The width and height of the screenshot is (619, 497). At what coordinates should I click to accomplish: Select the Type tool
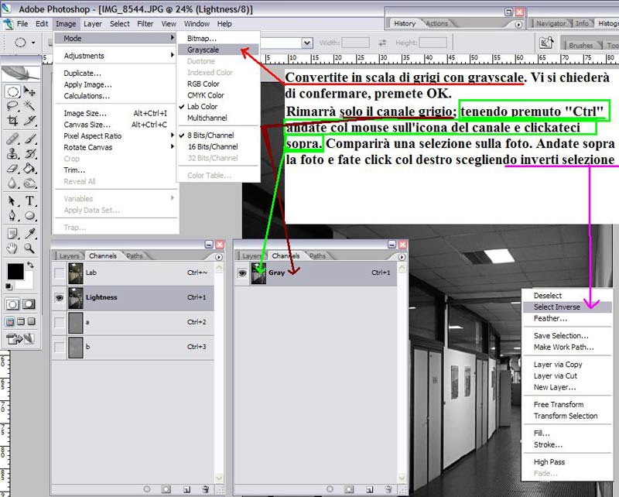[29, 201]
